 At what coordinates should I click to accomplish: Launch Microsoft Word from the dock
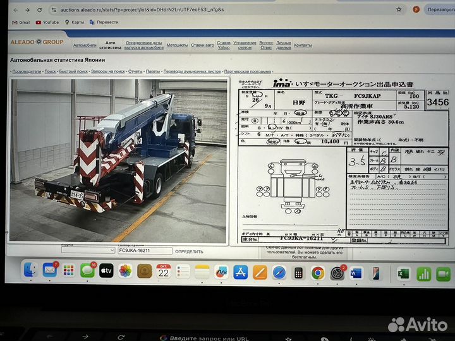coord(356,273)
